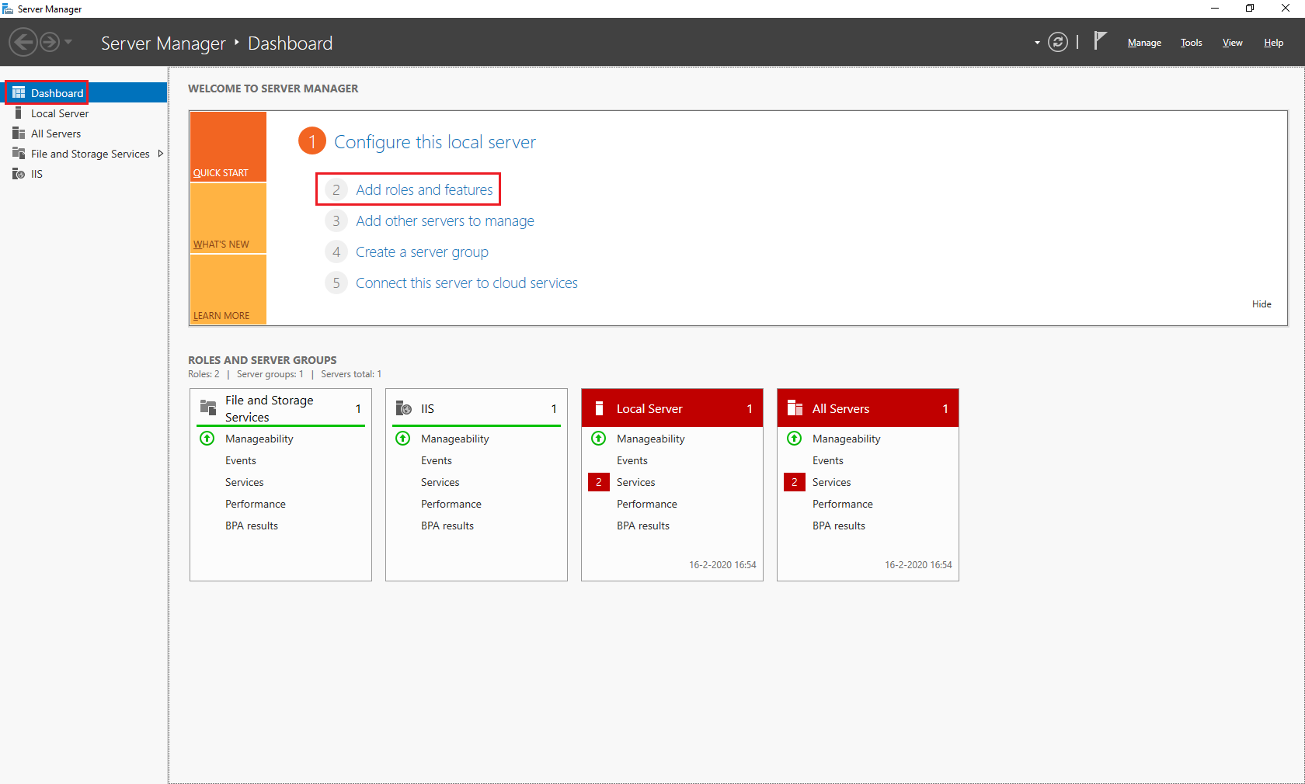Click the Dashboard grid icon
Screen dimensions: 1305x784
coord(19,92)
